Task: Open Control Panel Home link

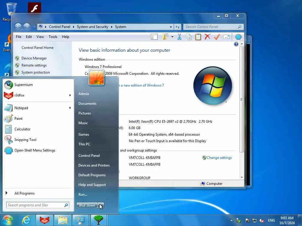Action: [x=37, y=48]
